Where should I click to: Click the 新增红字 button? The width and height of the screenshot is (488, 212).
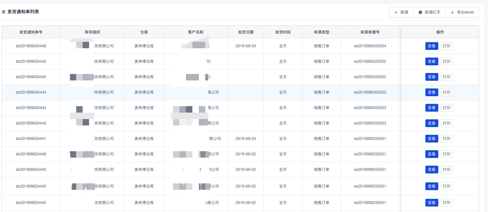[x=429, y=12]
